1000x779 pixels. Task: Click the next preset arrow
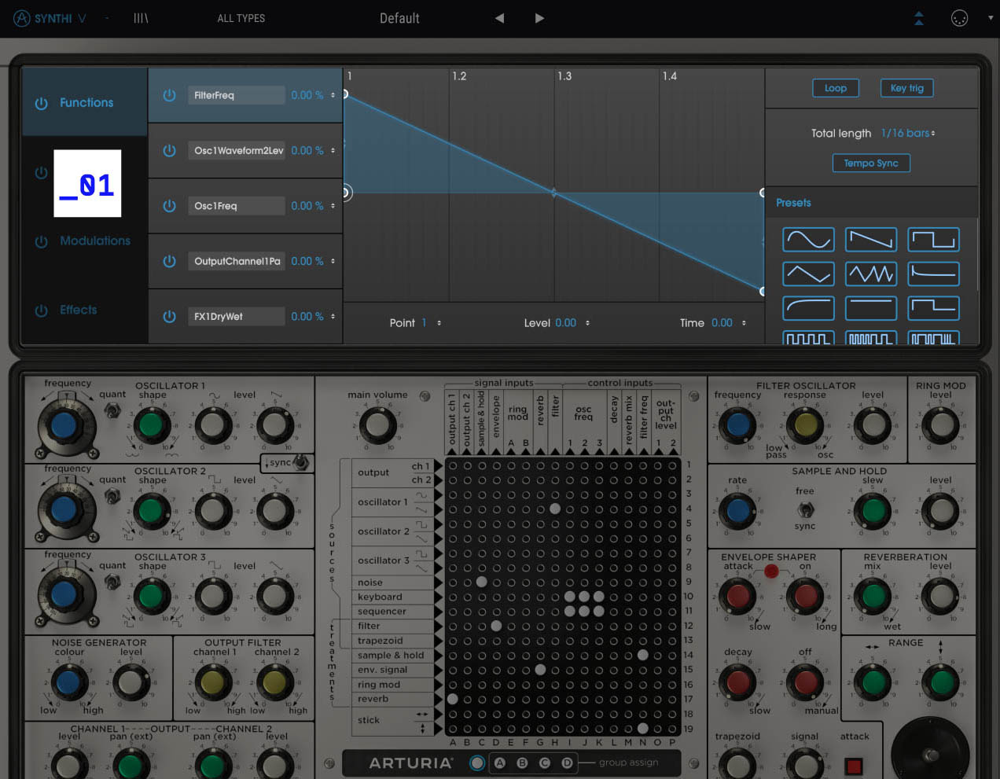click(x=539, y=18)
